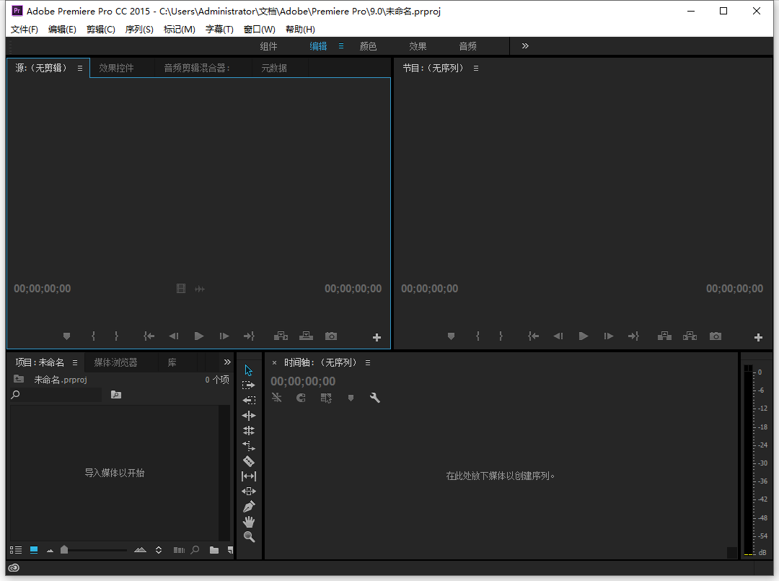Switch to the 媒体浏览器 tab
The width and height of the screenshot is (779, 581).
click(115, 362)
